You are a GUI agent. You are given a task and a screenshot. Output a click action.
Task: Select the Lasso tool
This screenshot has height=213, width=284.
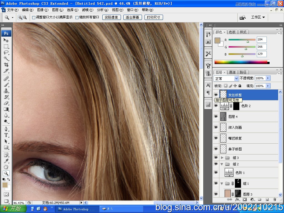pos(6,52)
